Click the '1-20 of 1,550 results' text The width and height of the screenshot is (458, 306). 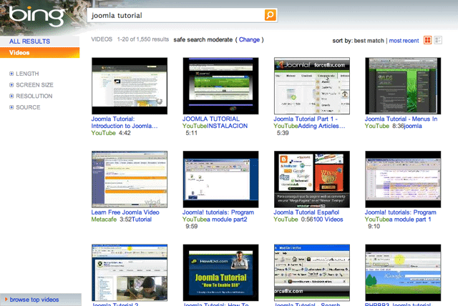coord(143,39)
